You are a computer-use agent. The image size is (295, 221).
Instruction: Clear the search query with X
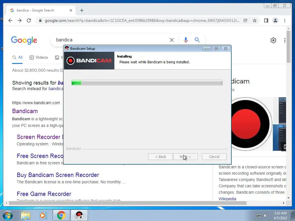click(172, 40)
